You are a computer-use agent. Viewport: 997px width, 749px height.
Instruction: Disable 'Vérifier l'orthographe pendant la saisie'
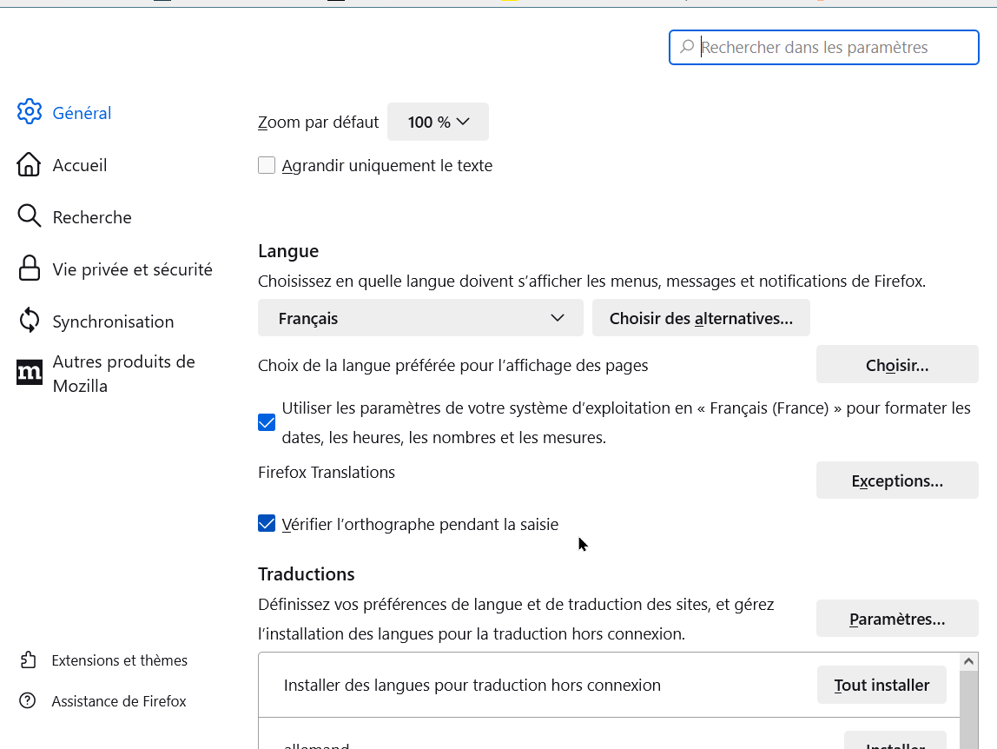(267, 523)
